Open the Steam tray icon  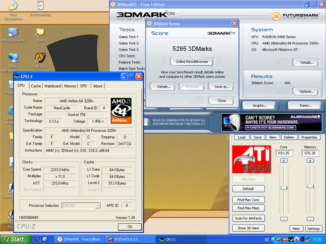tap(291, 240)
